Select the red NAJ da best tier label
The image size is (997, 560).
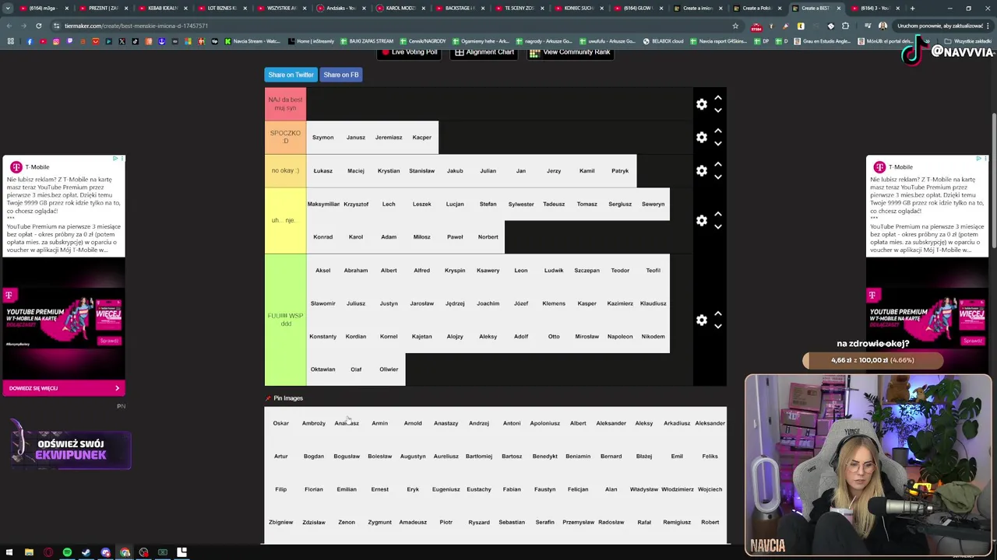pos(285,104)
